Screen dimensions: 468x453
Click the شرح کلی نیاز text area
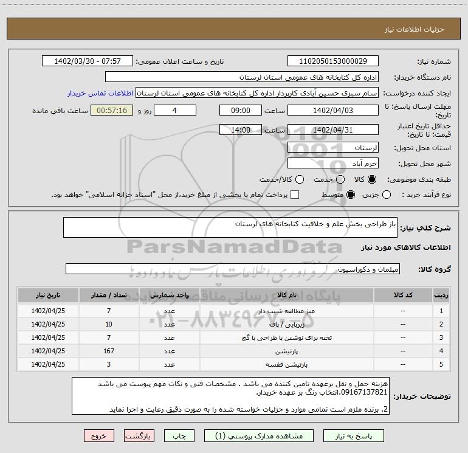[x=230, y=227]
